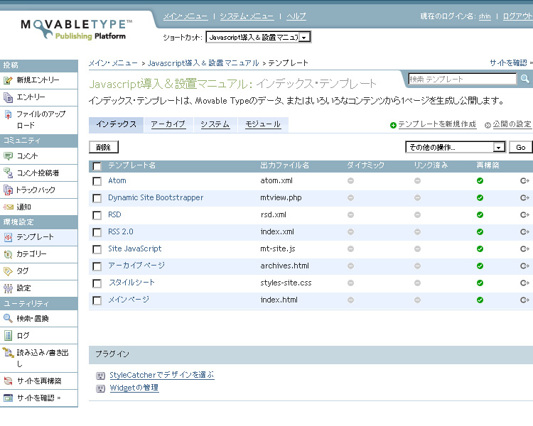Open the Main Menu top link
The height and width of the screenshot is (426, 533).
[185, 16]
